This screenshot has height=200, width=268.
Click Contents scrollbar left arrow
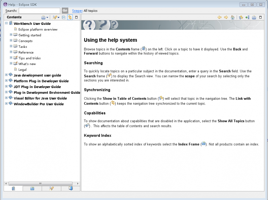pos(6,184)
